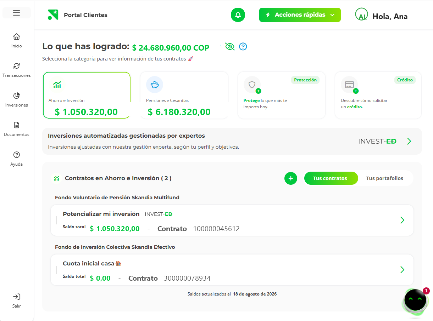Hide balance with the crossed eye icon
Image resolution: width=433 pixels, height=321 pixels.
pos(230,46)
